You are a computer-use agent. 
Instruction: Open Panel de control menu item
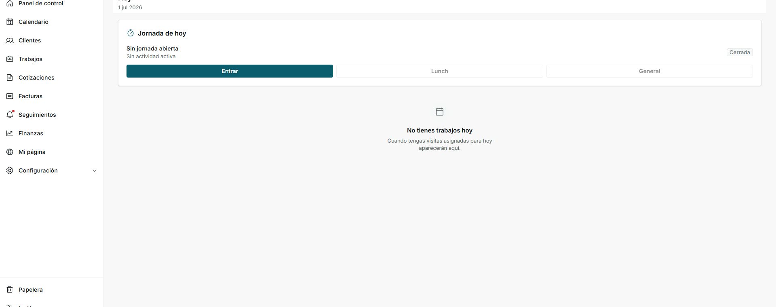(41, 3)
